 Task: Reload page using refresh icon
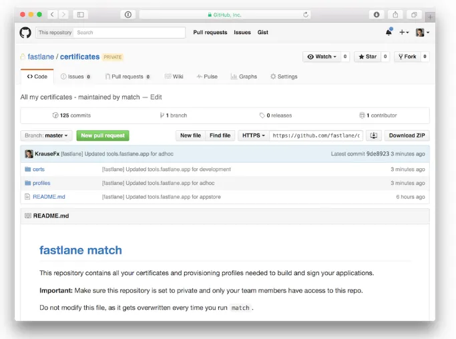[x=306, y=15]
